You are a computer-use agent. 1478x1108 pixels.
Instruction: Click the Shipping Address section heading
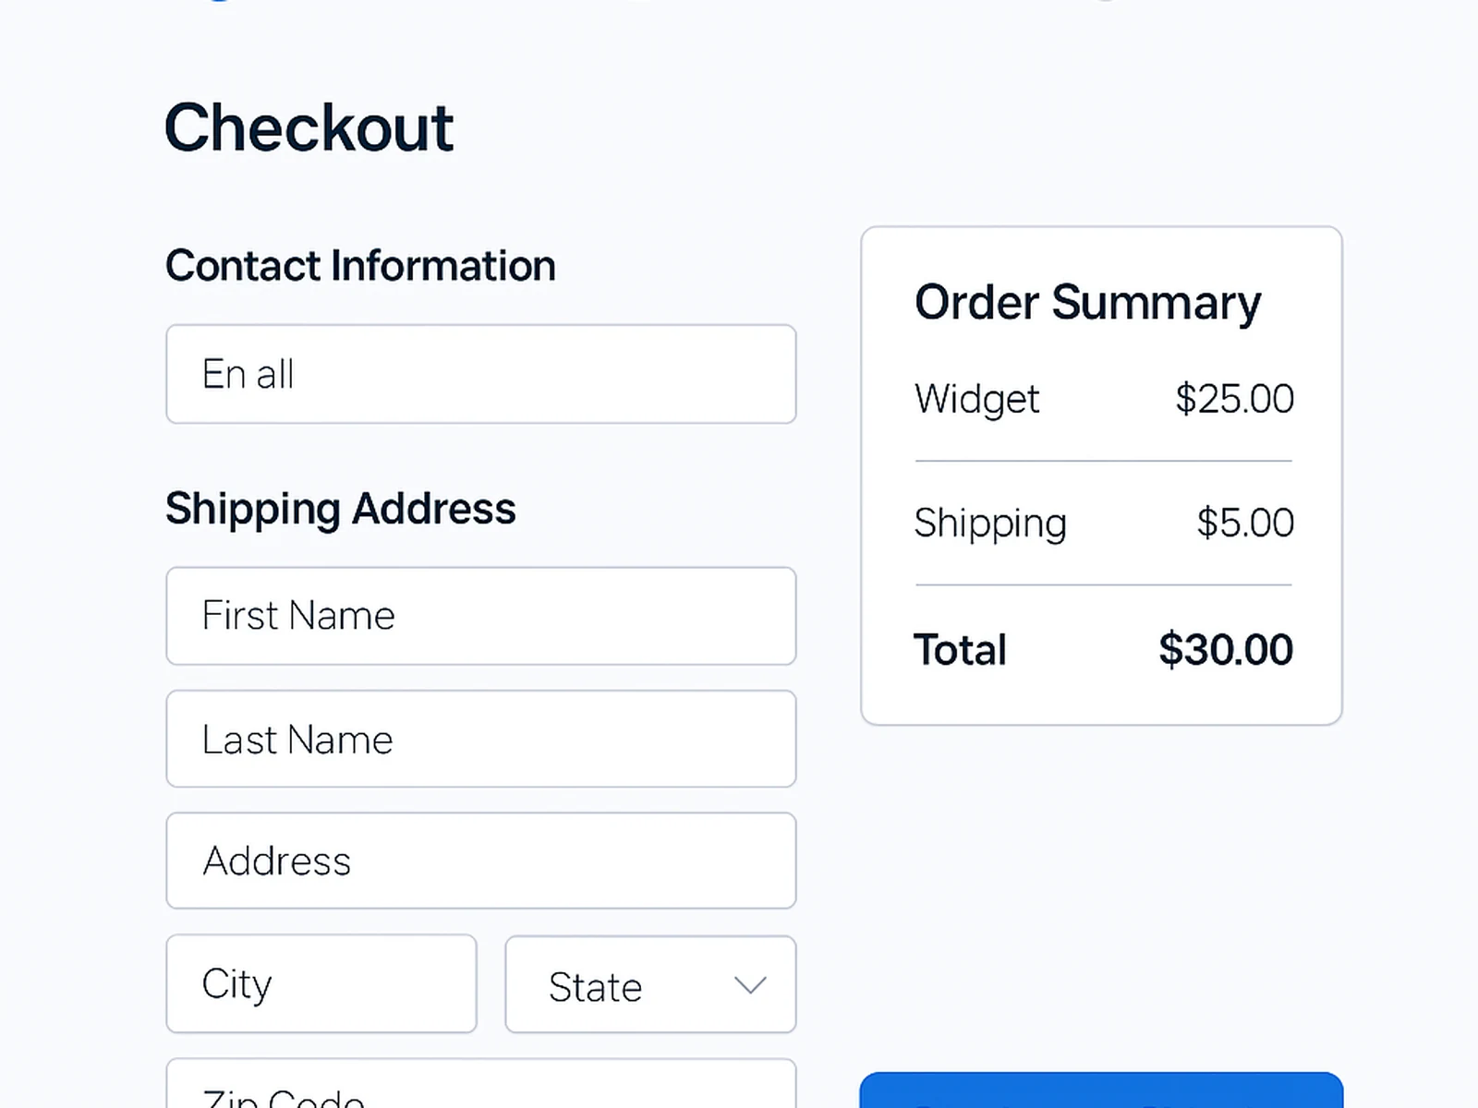pyautogui.click(x=341, y=509)
